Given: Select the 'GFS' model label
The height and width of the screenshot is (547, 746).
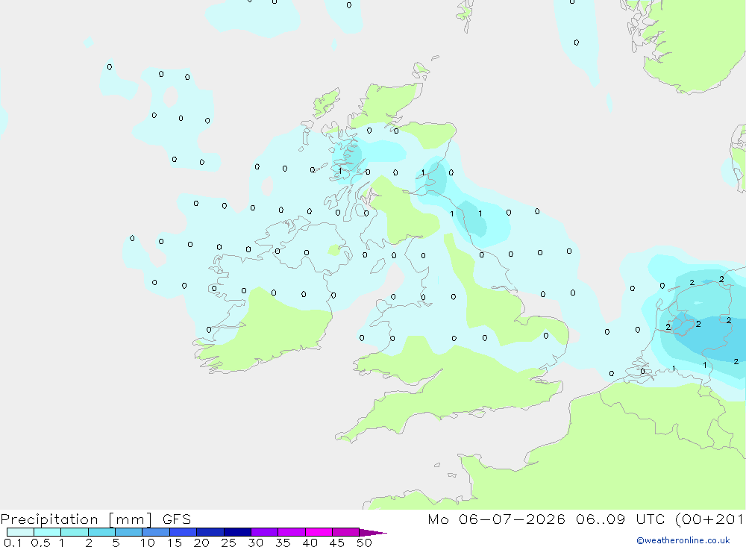Looking at the screenshot, I should (x=177, y=519).
